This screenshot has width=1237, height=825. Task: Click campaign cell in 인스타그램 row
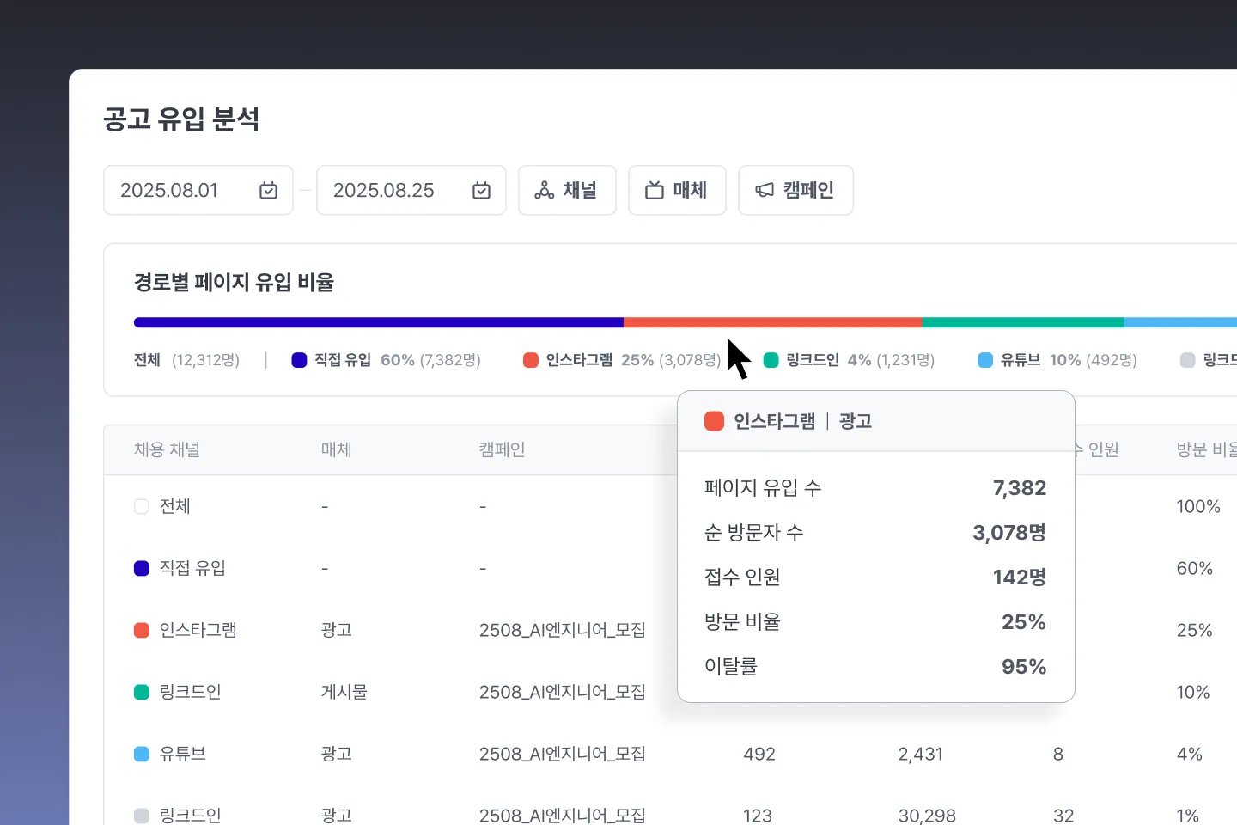(563, 630)
